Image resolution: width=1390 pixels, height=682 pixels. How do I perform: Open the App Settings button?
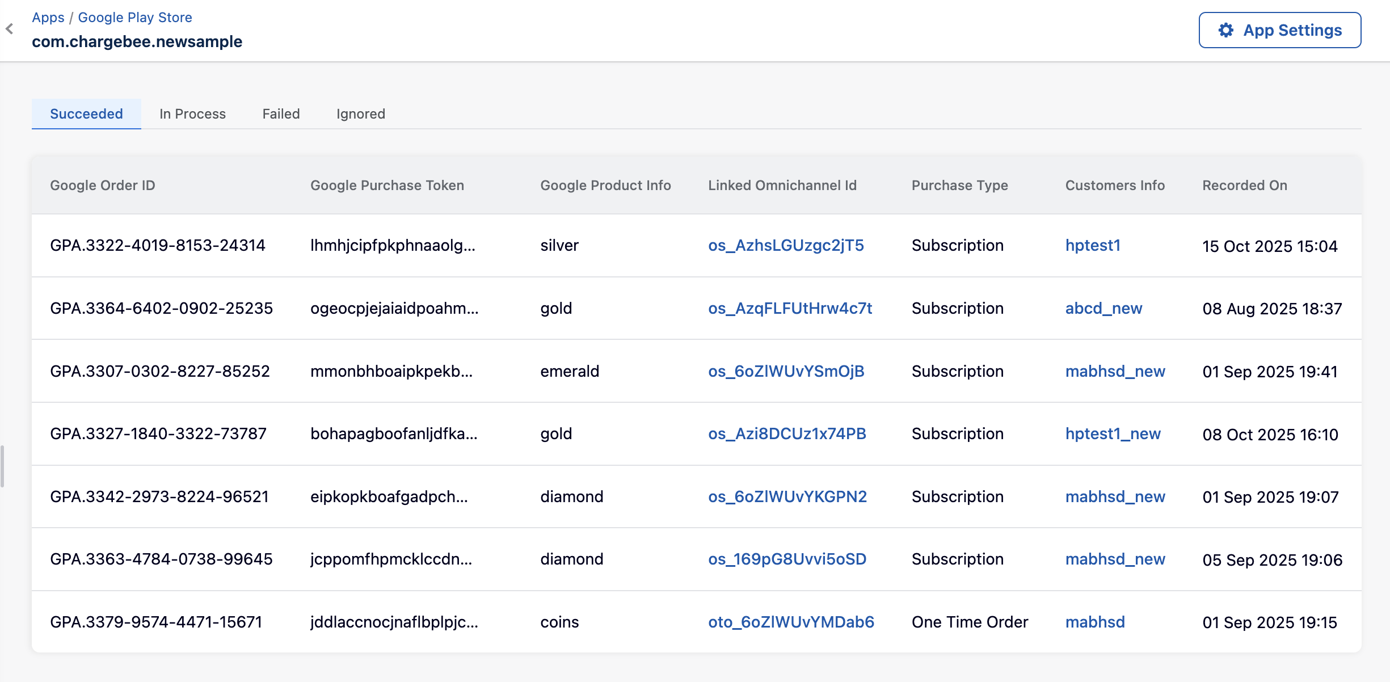pyautogui.click(x=1279, y=30)
